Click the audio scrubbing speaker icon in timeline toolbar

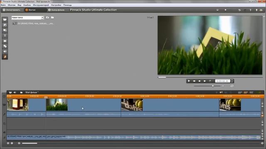tap(221, 92)
